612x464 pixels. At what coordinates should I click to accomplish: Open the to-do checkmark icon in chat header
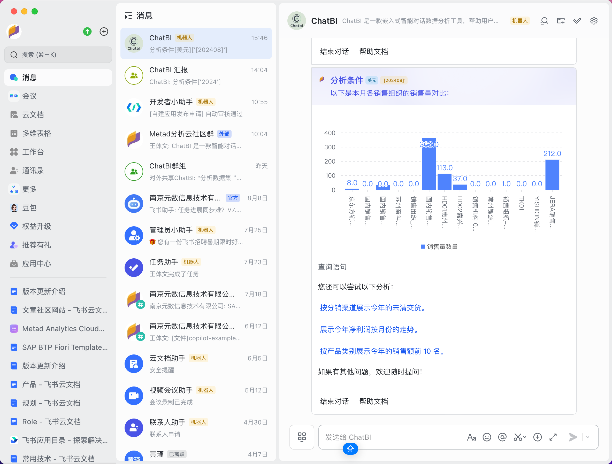click(x=577, y=21)
